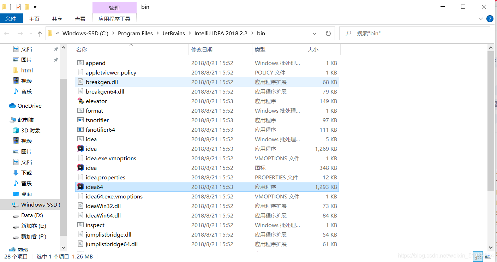Viewport: 497px width, 262px height.
Task: Click the idea icon file, 348 KB
Action: 80,168
